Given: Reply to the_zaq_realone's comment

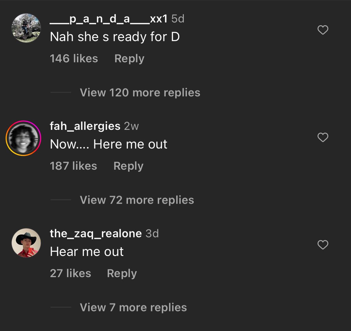Looking at the screenshot, I should tap(122, 273).
